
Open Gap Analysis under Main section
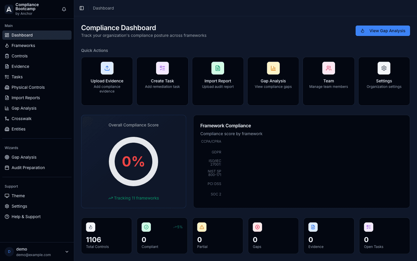tap(37, 108)
